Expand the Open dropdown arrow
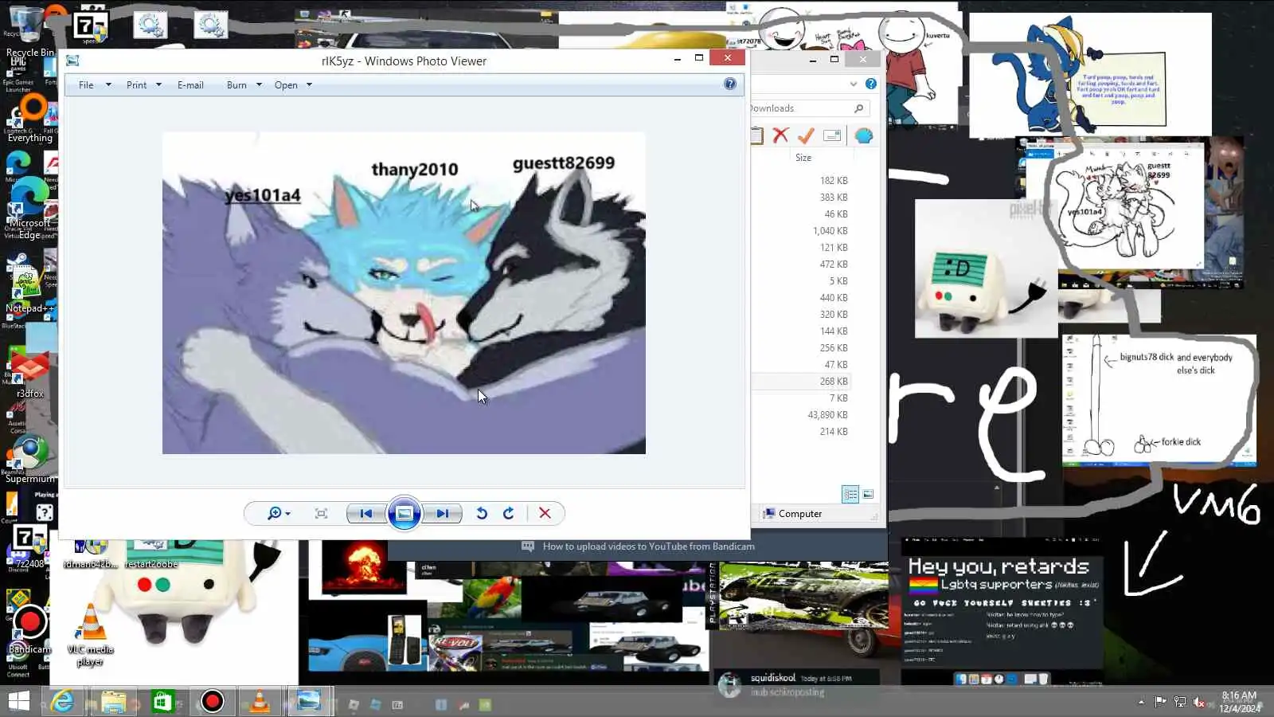1274x717 pixels. [309, 85]
